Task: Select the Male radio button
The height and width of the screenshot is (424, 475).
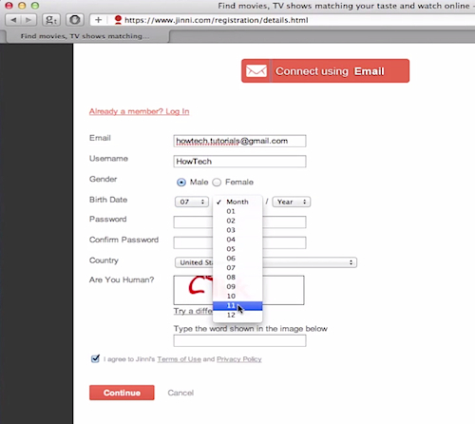Action: (x=181, y=183)
